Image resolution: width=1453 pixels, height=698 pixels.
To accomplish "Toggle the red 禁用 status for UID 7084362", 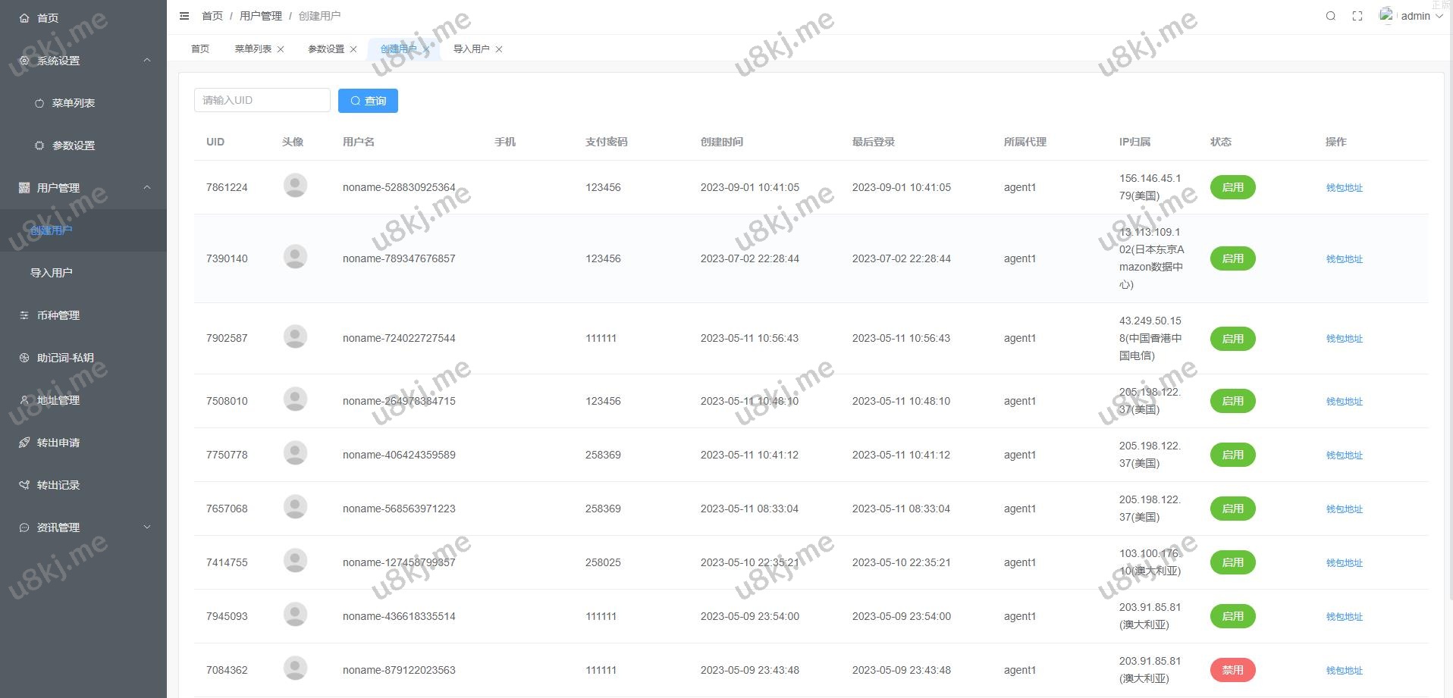I will [1232, 670].
